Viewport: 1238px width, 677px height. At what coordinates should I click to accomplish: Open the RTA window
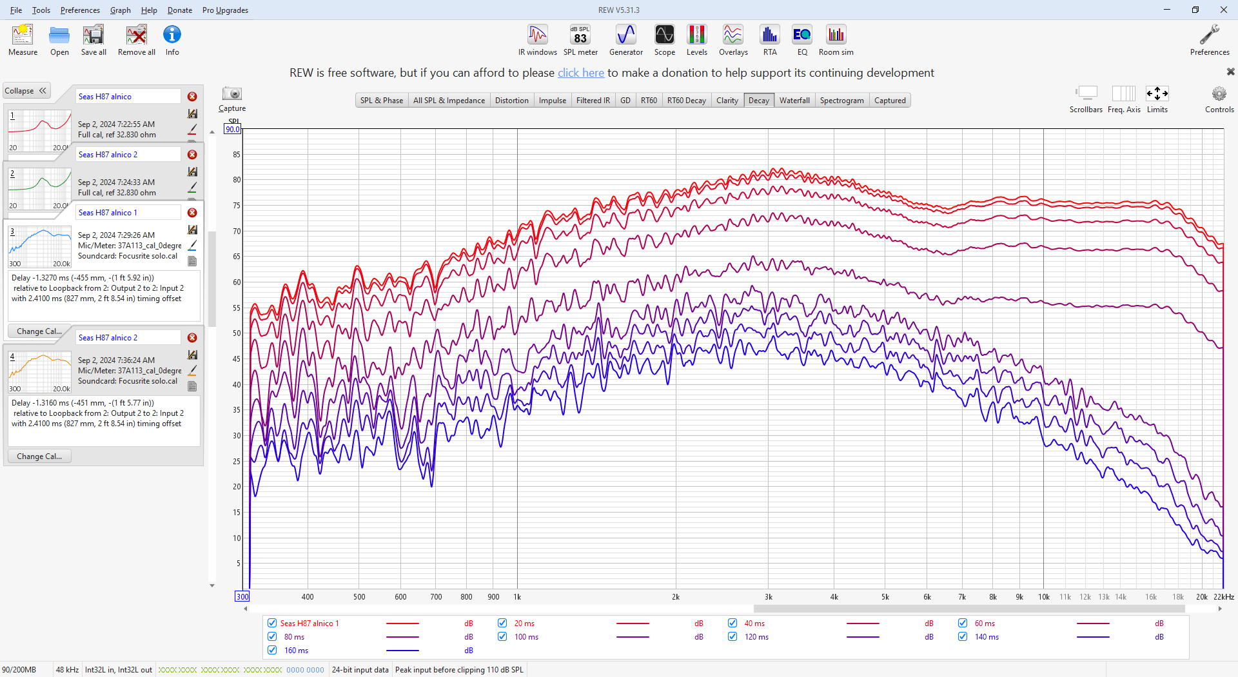click(770, 40)
